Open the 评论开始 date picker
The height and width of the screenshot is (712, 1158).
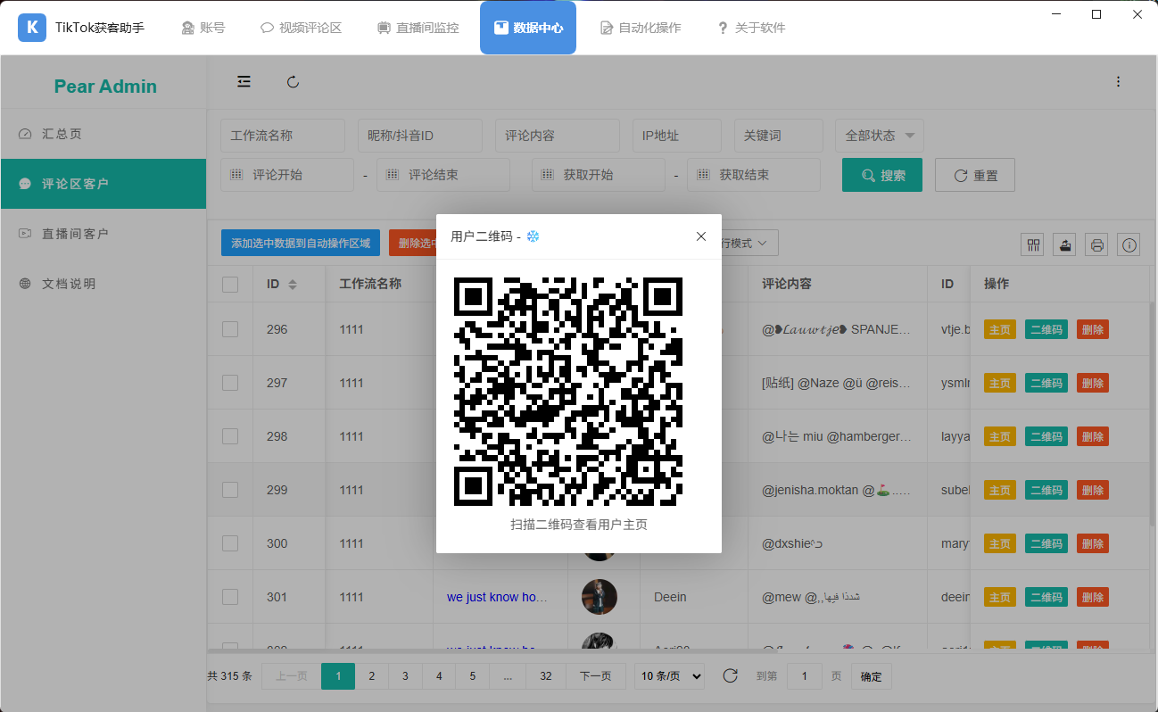(x=287, y=175)
